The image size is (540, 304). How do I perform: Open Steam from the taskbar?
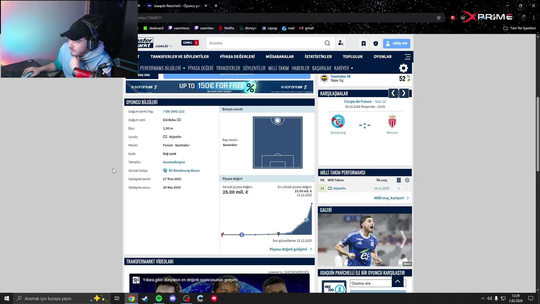145,299
